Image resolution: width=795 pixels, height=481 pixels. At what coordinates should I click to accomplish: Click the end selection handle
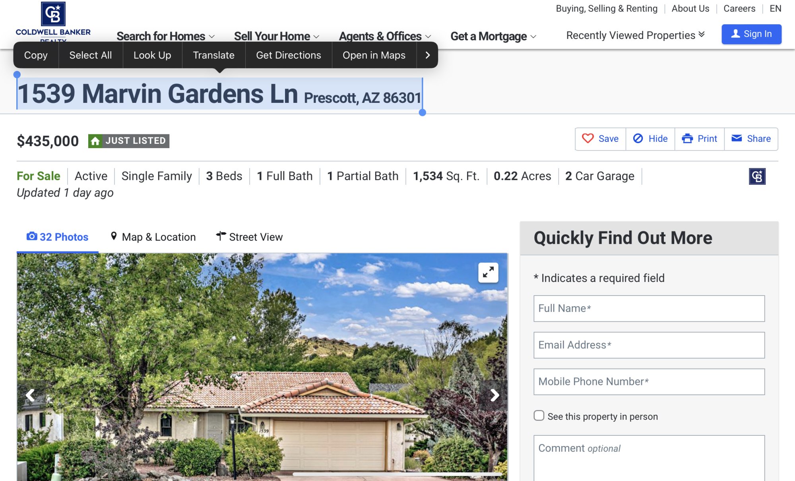point(423,113)
